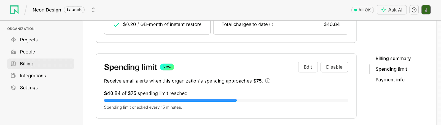Image resolution: width=441 pixels, height=125 pixels.
Task: Click info icon after spending alert text
Action: point(268,81)
